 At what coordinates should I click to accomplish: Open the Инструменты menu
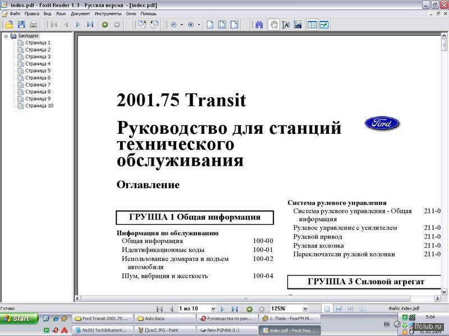(x=108, y=13)
